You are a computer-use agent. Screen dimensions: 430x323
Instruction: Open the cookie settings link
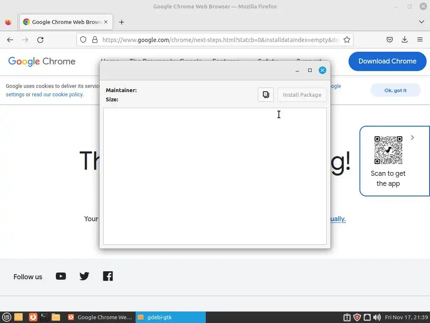coord(15,95)
